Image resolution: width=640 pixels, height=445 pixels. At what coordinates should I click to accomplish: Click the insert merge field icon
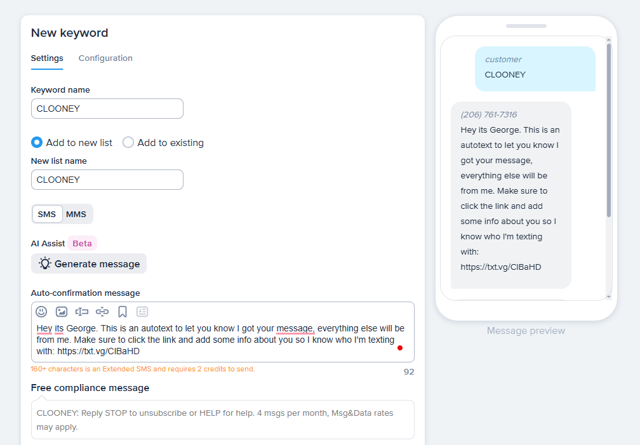tap(82, 312)
